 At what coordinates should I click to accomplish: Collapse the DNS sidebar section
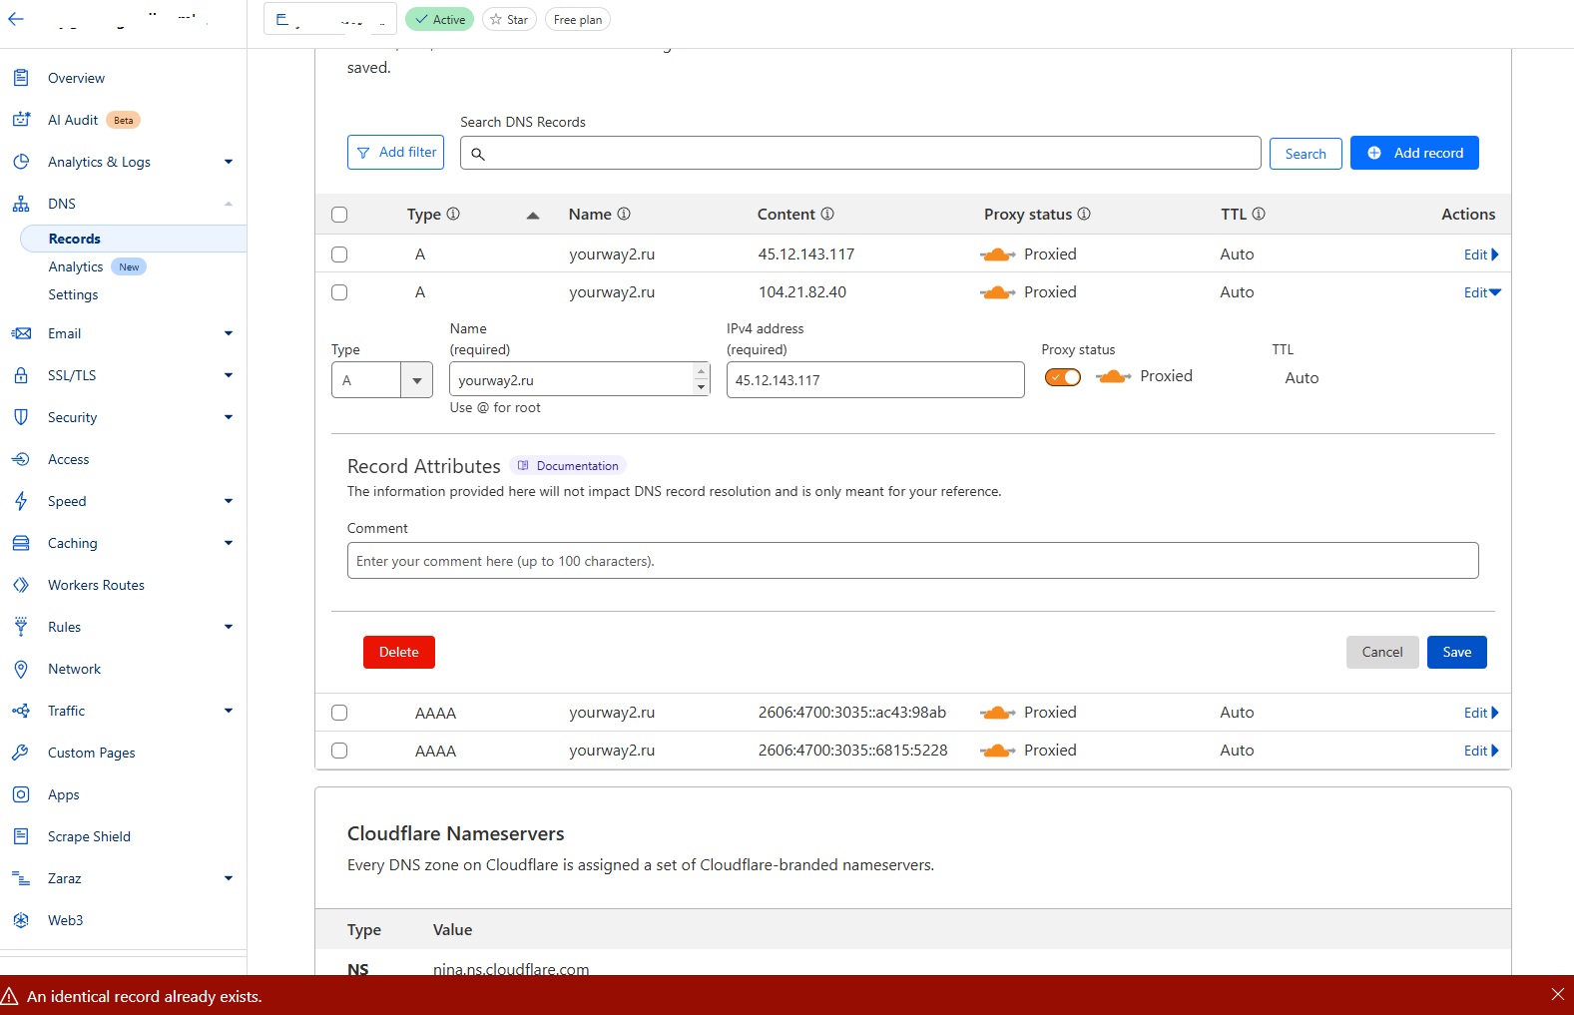229,204
